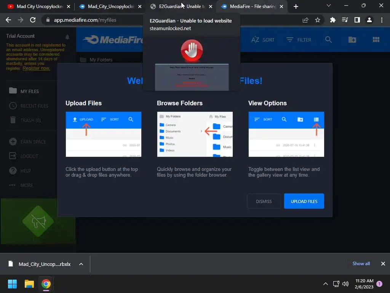Go forward to next page
390x293 pixels.
coord(21,20)
